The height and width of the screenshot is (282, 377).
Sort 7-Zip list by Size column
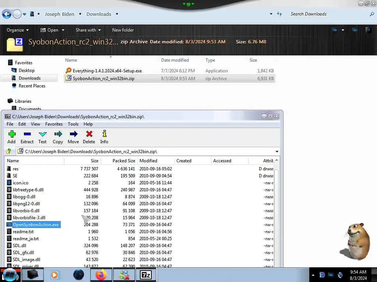[83, 161]
